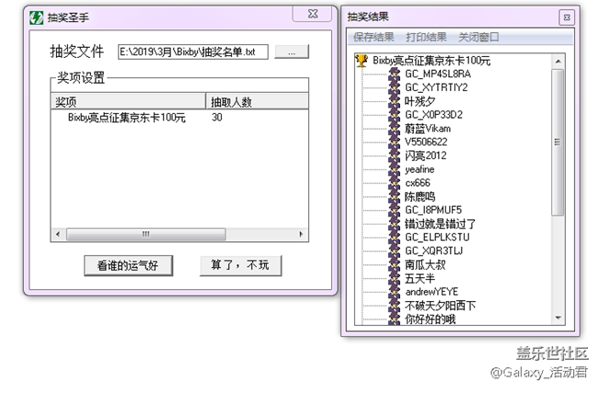Select winner yeafine in results tree

coord(420,169)
